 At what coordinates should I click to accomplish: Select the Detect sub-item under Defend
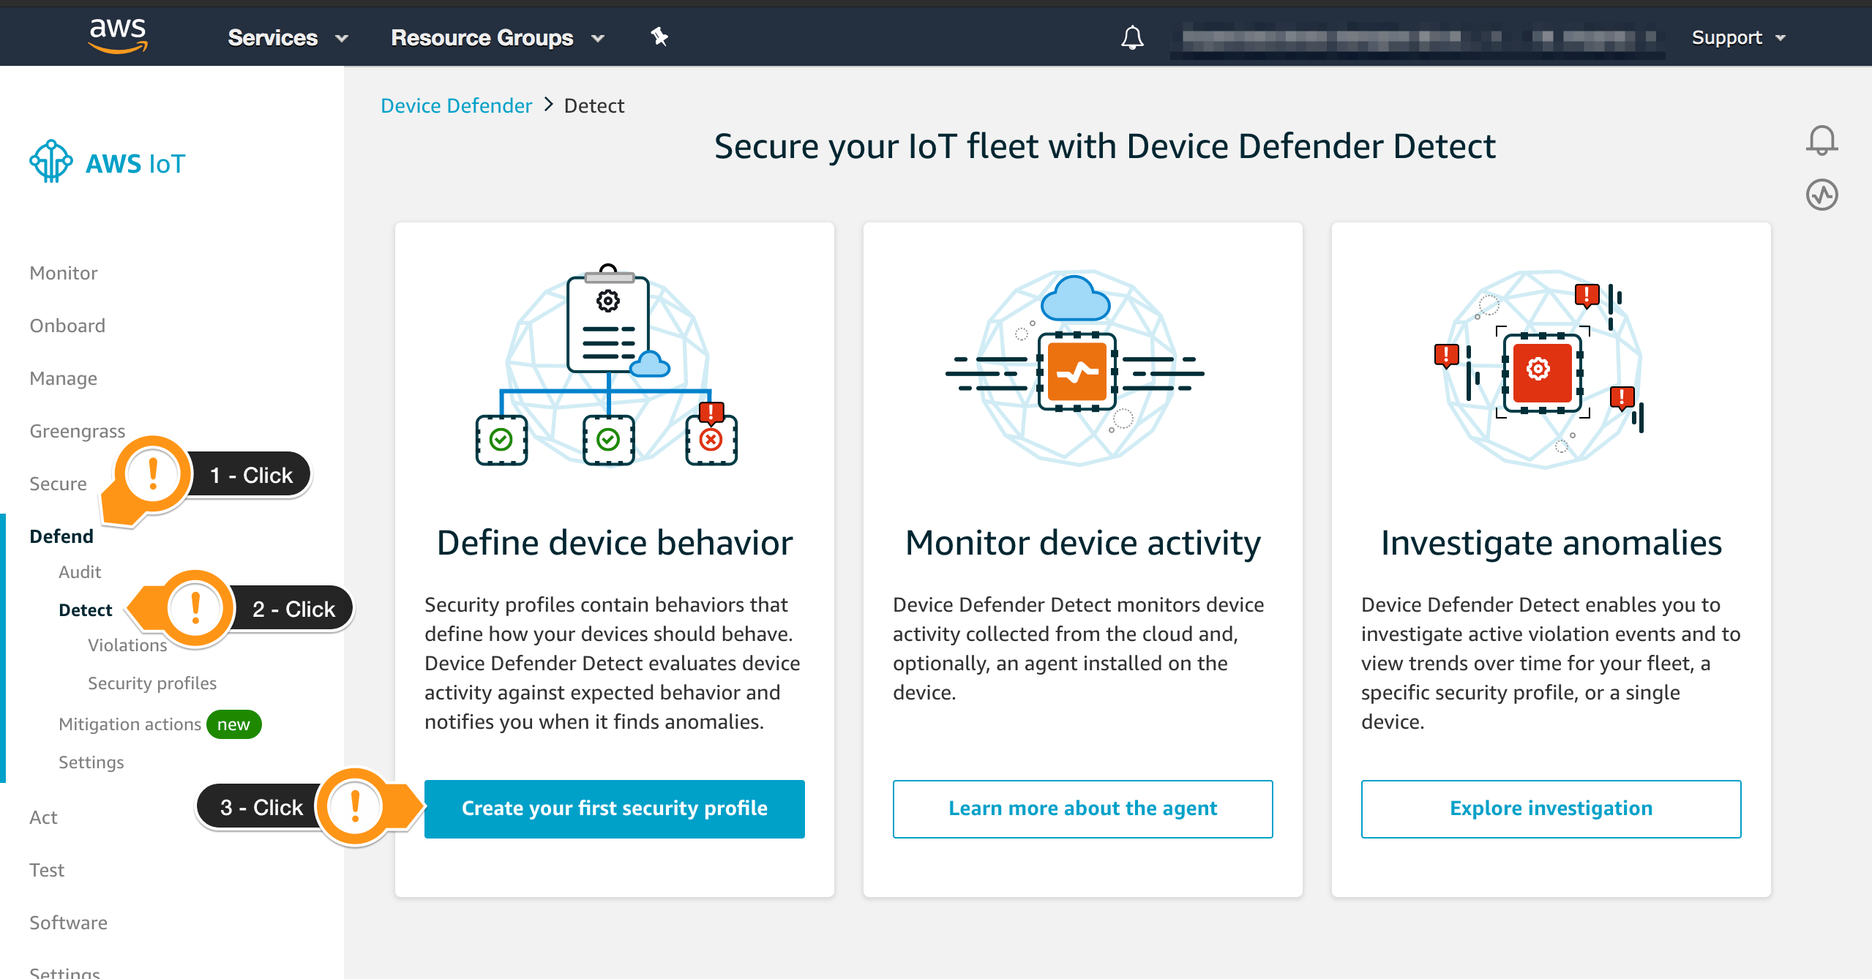86,610
